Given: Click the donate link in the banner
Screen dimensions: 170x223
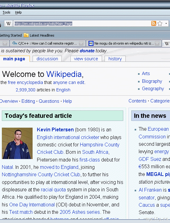Looking at the screenshot, I should (x=87, y=51).
